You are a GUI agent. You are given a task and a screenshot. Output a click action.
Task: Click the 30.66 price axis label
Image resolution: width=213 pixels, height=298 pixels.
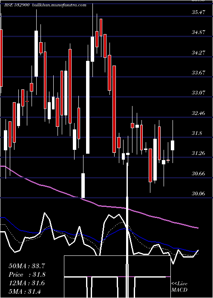199,174
